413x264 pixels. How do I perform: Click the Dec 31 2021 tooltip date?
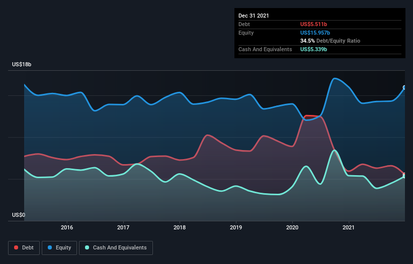[254, 16]
